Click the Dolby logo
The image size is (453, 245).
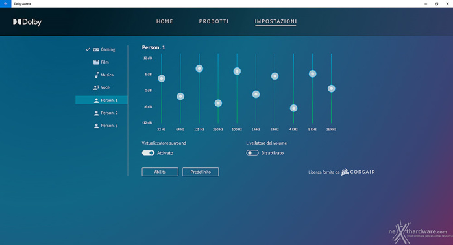tap(27, 22)
